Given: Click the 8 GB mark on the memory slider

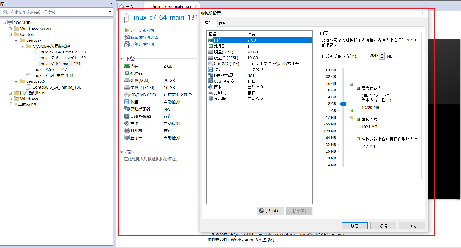Looking at the screenshot, I should coord(332,90).
